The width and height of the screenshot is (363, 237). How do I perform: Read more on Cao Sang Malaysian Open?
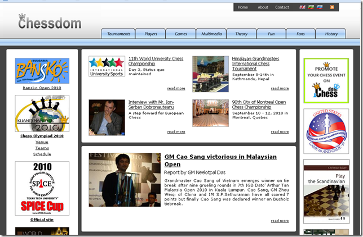point(280,221)
